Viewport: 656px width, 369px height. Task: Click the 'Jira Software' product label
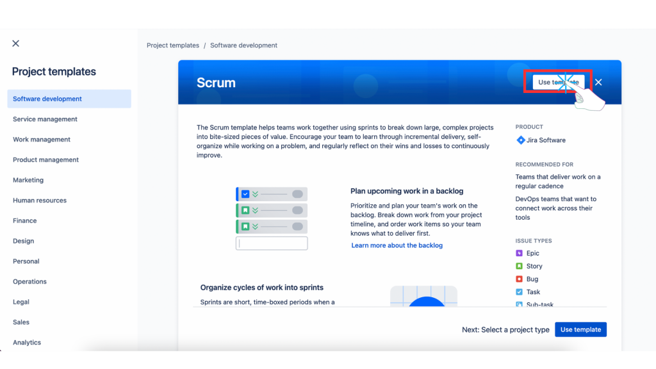(x=546, y=140)
